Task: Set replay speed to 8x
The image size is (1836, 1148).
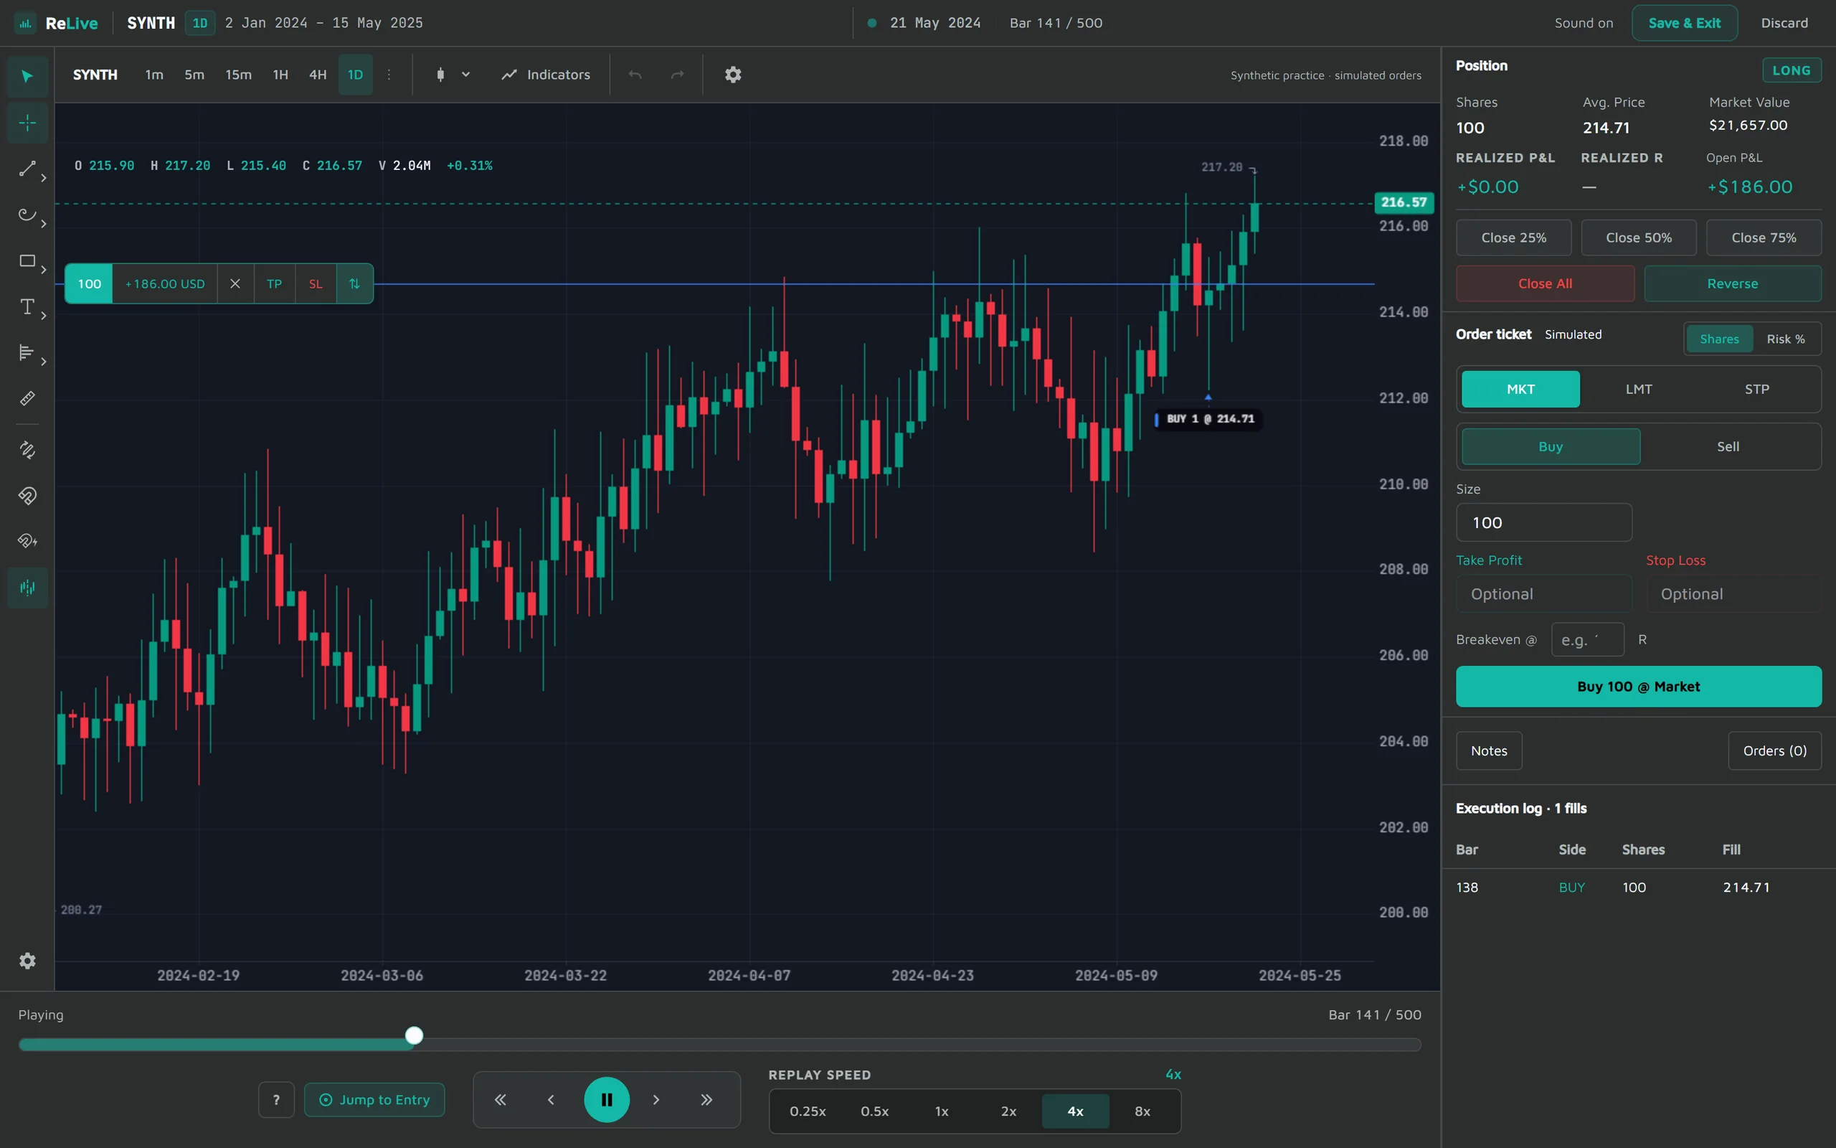Action: 1142,1111
